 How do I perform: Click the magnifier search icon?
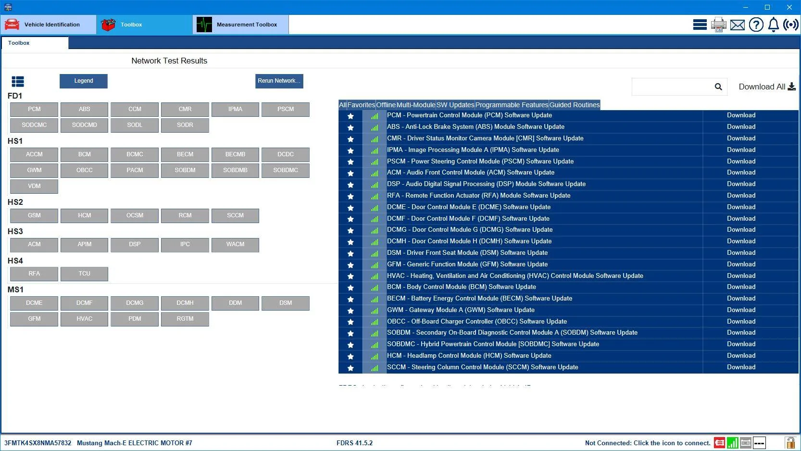point(718,87)
